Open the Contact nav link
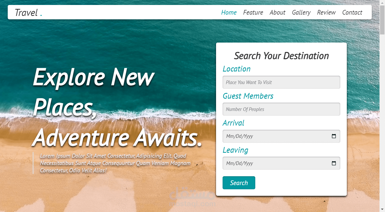Screen dimensions: 385x212 click(352, 13)
